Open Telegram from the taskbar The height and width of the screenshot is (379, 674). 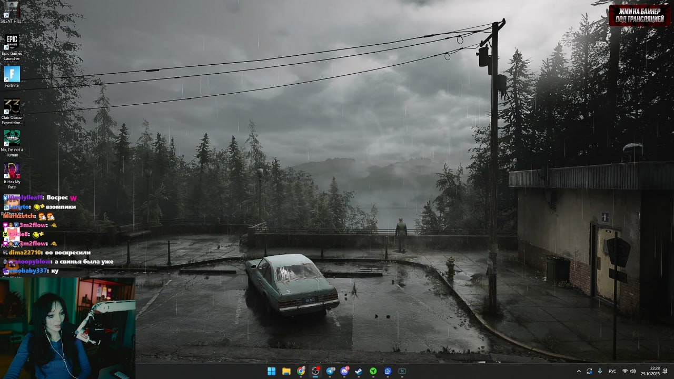click(x=330, y=371)
